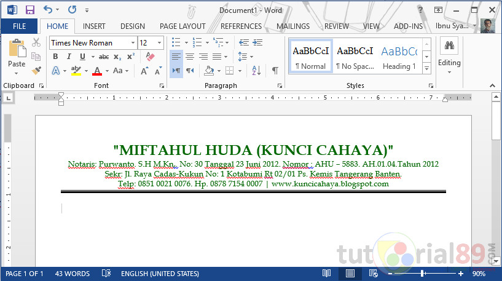The image size is (502, 281).
Task: Align text left
Action: tap(176, 57)
